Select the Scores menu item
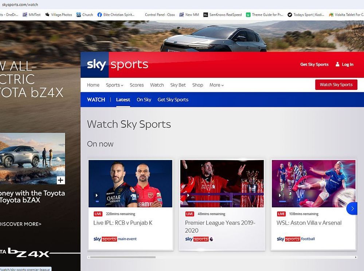Screen dimensions: 364x271 (x=137, y=85)
